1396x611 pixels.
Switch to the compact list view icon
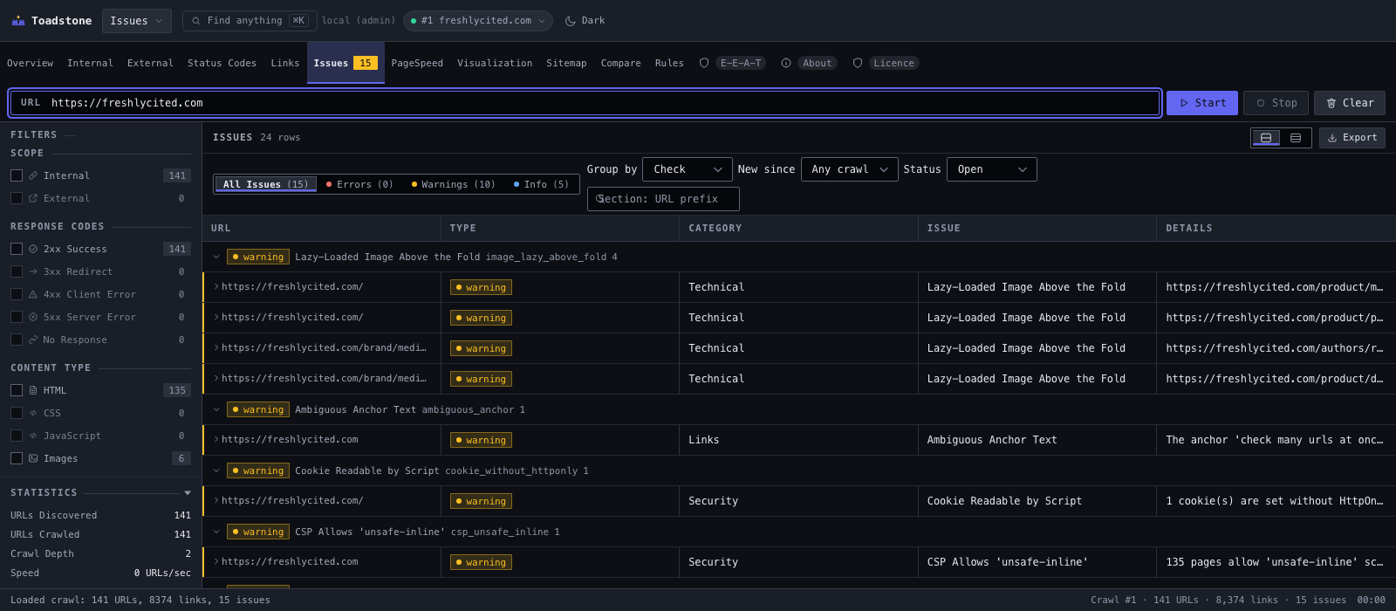1296,138
